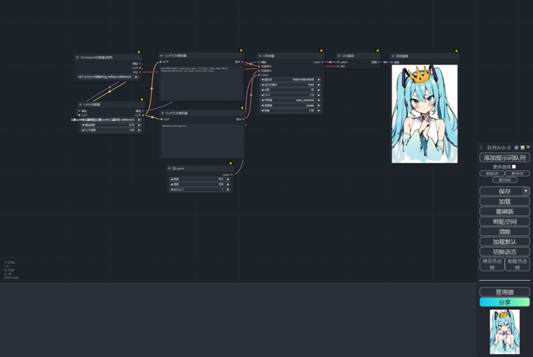Collapse lower CLIP text encoder via title dot
Image resolution: width=533 pixels, height=357 pixels.
click(x=162, y=113)
